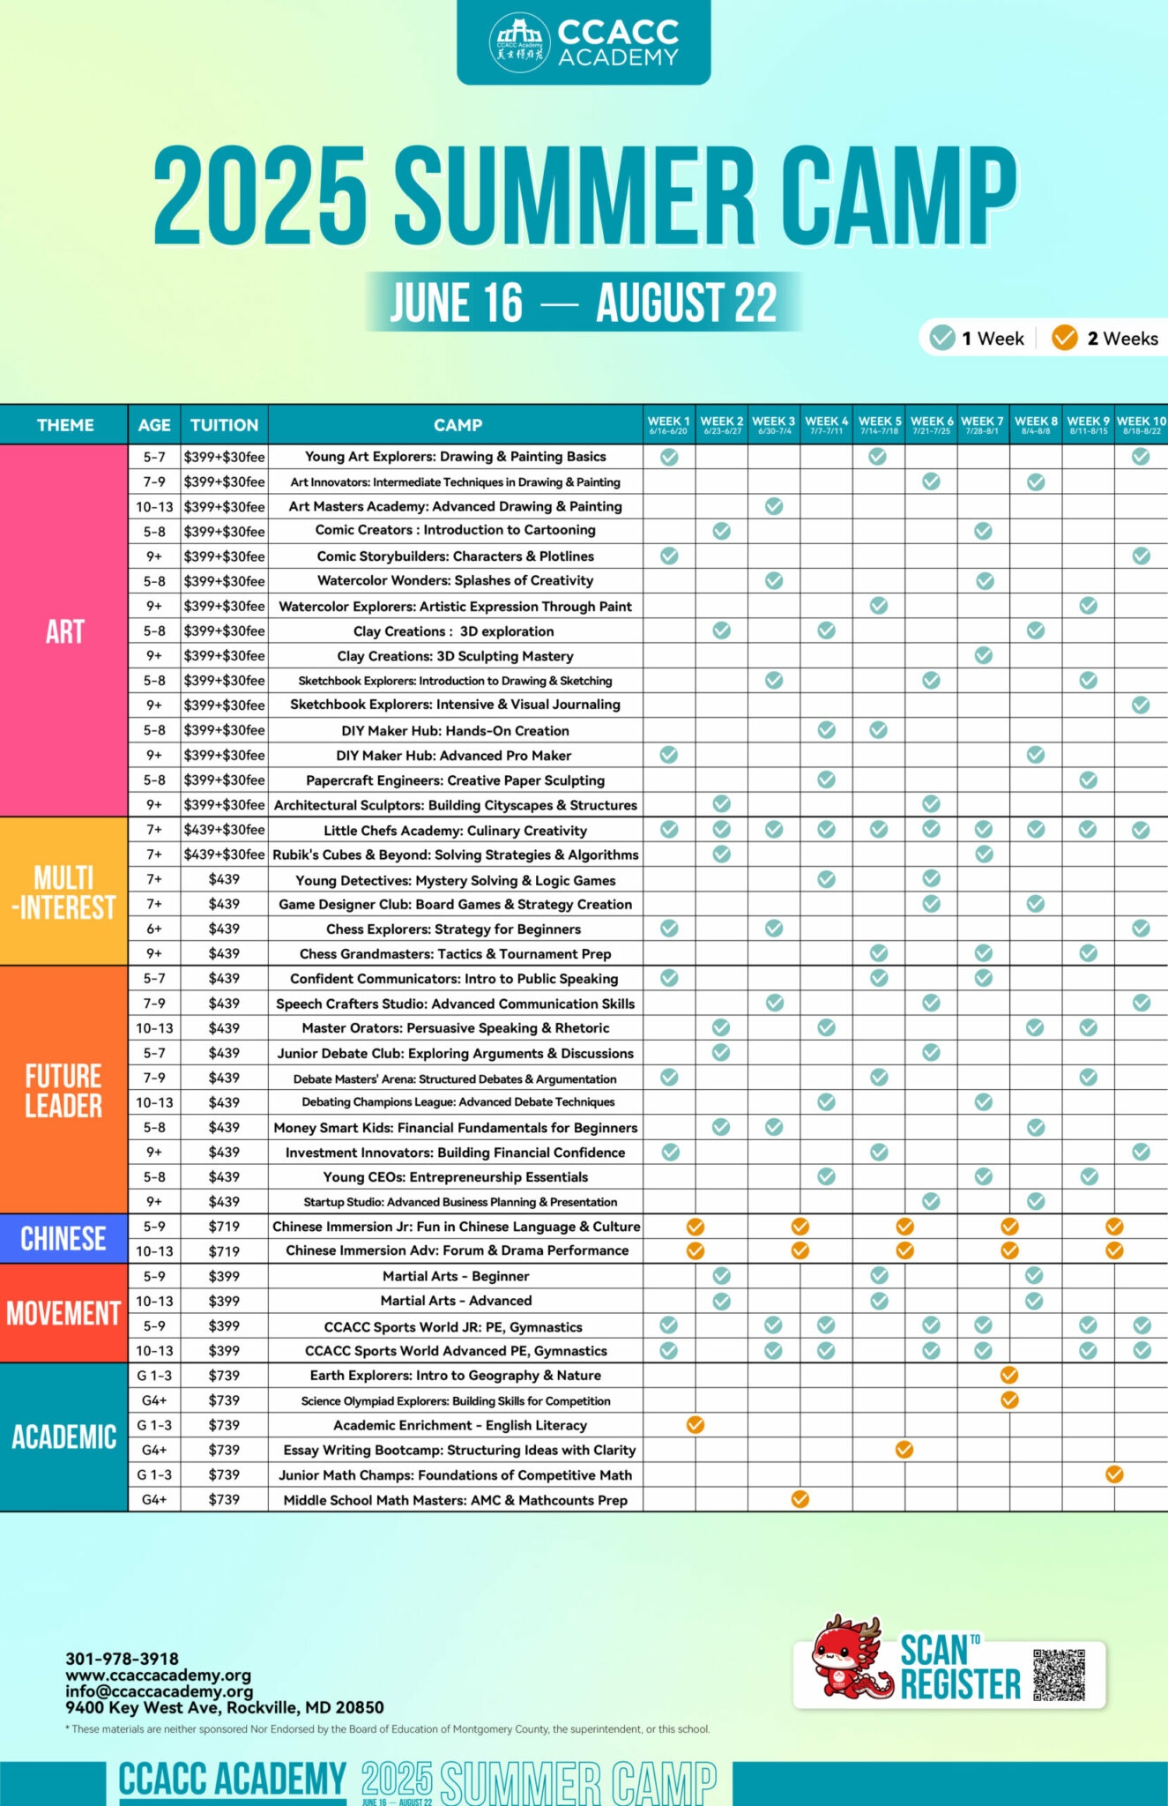Click the teal 1 Week legend checkmark
1168x1806 pixels.
pyautogui.click(x=942, y=338)
